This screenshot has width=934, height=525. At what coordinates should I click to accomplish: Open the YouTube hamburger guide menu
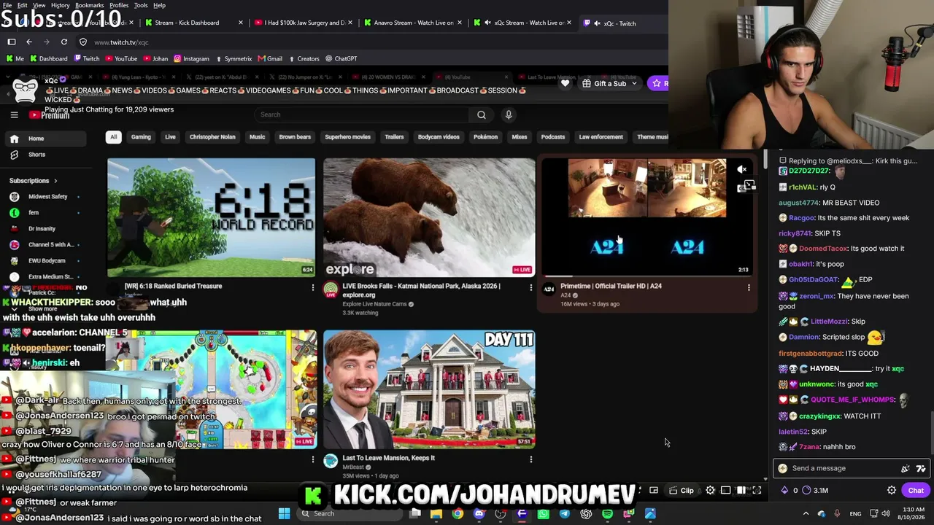point(14,114)
